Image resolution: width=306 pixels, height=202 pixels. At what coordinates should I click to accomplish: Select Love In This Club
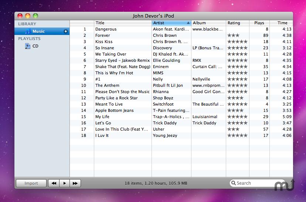click(x=122, y=129)
